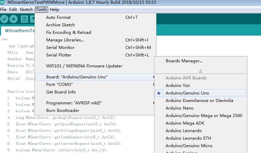Select the MSmartServoTe sketch tab
261x153 pixels.
point(18,31)
